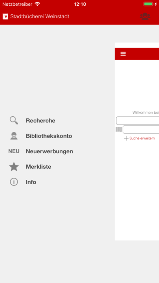Open the Recherche menu entry
This screenshot has height=283, width=159.
coord(41,121)
